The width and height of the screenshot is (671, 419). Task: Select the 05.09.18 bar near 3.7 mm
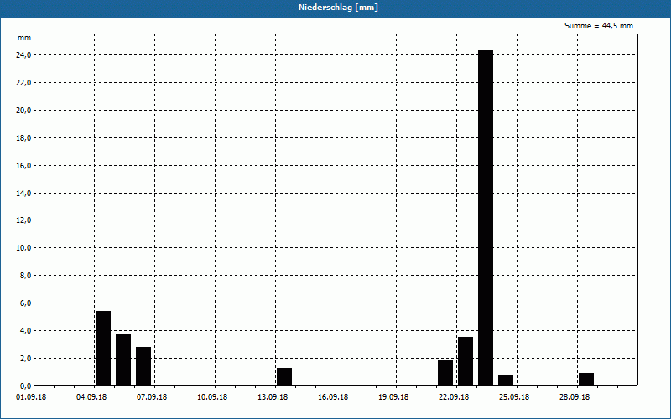pos(123,360)
